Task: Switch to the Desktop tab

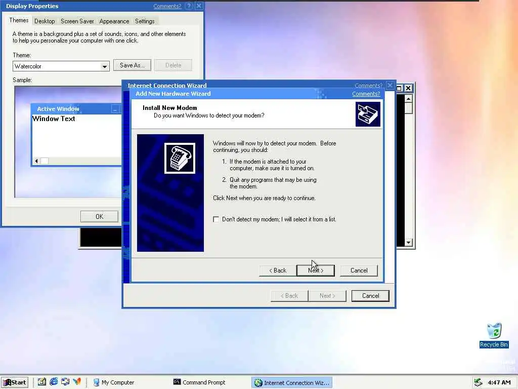Action: 45,21
